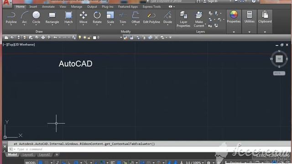Open the Manage ribbon tab

tap(77, 6)
